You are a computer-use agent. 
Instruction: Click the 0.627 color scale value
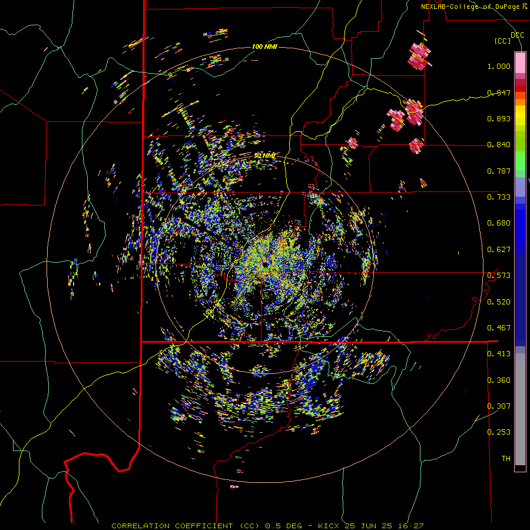click(499, 250)
